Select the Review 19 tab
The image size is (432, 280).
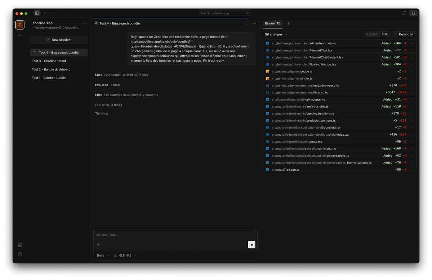(x=272, y=23)
